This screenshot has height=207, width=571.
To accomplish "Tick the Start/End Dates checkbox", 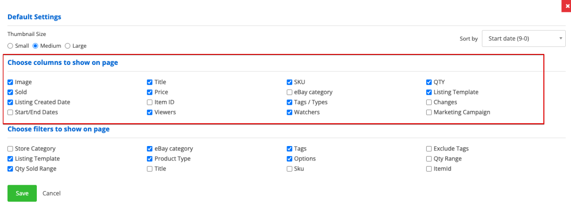I will point(10,112).
